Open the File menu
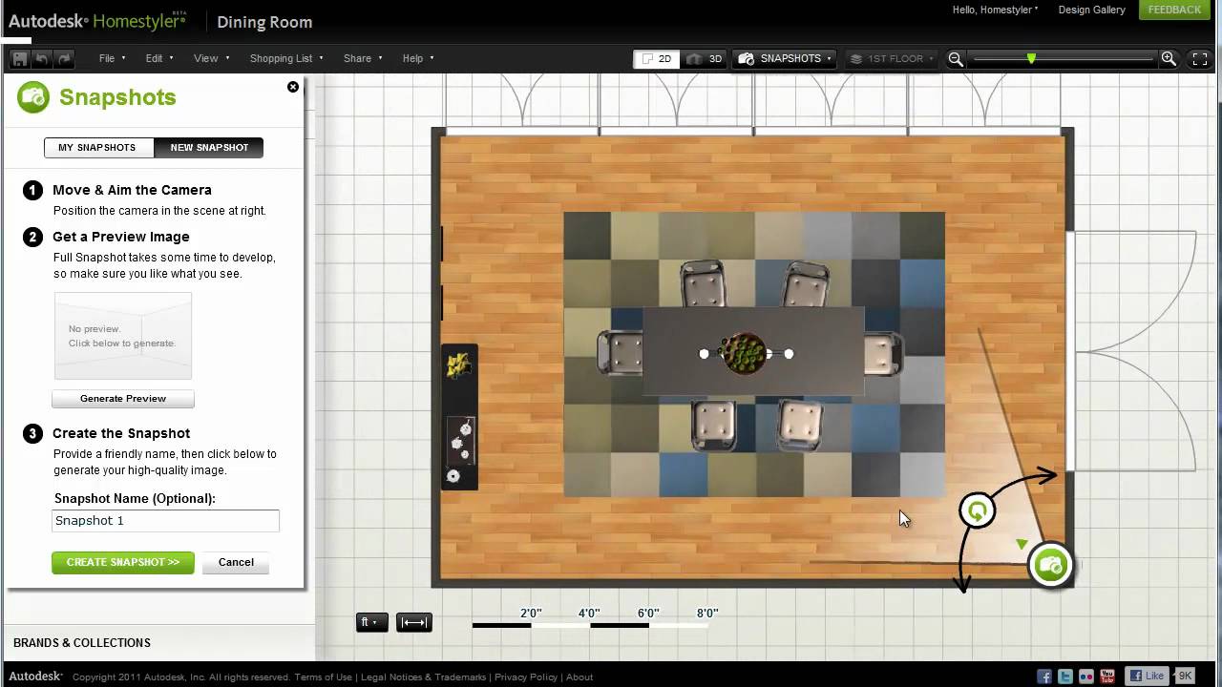 [x=113, y=58]
